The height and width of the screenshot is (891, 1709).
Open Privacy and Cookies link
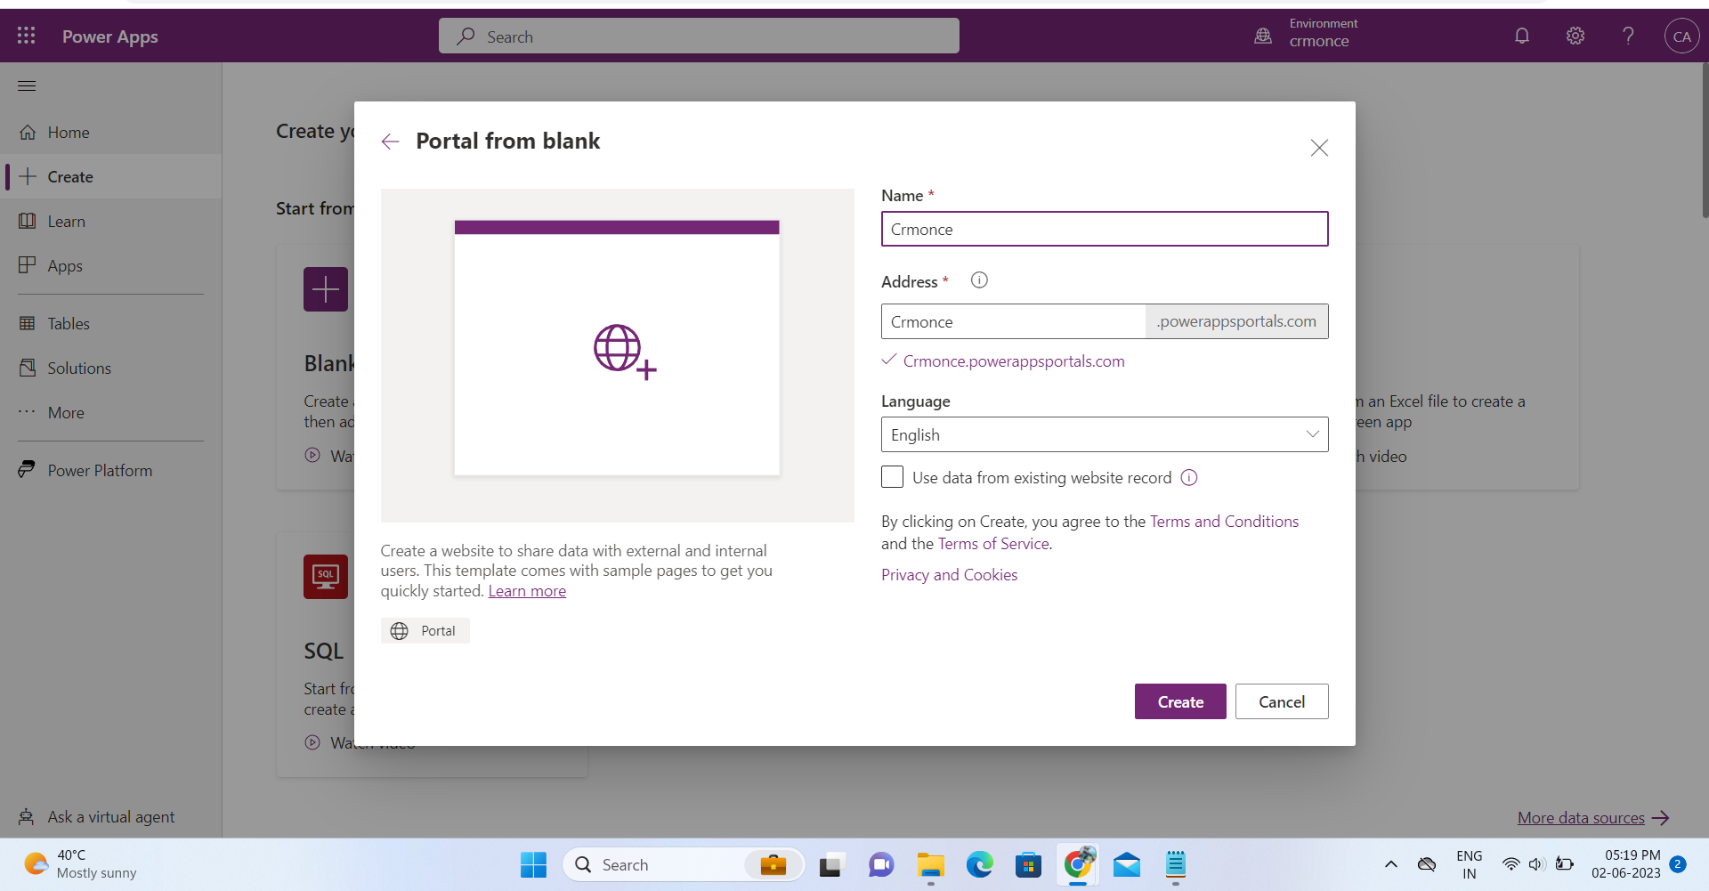(x=949, y=575)
